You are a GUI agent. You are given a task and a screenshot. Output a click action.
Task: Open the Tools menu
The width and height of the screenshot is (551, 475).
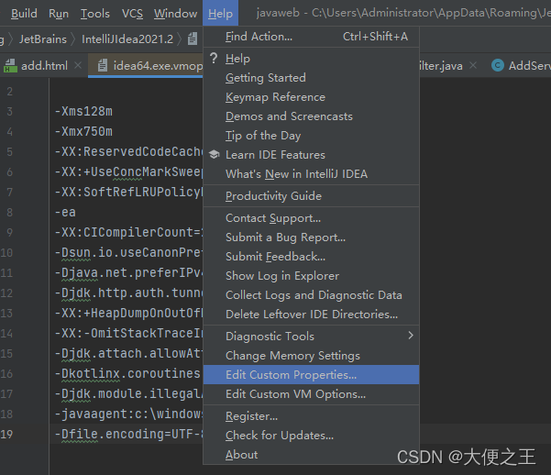click(94, 14)
